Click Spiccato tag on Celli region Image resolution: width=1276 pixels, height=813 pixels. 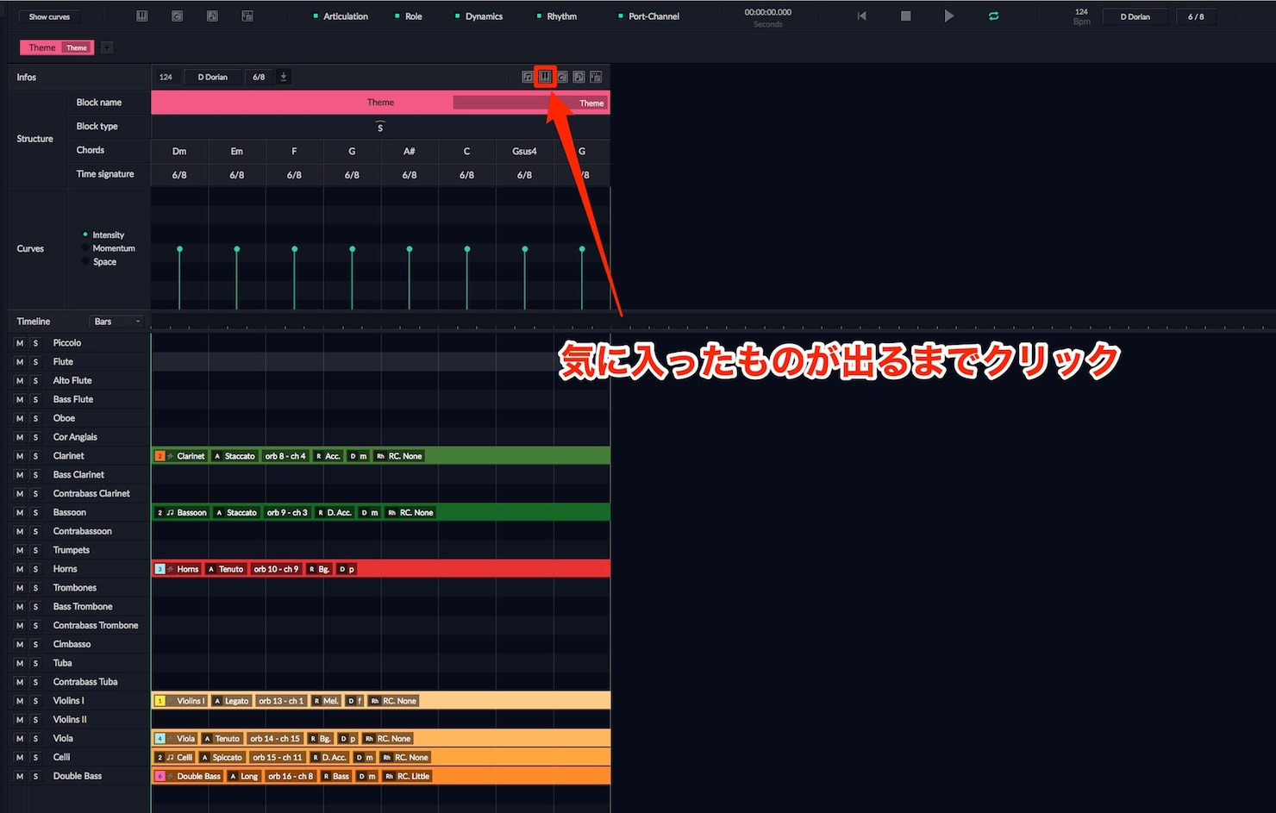tap(222, 758)
